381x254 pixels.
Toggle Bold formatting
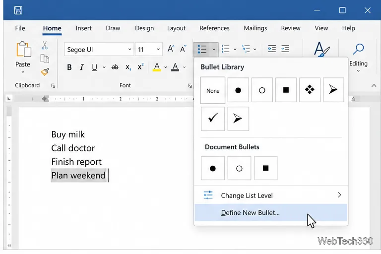click(x=69, y=67)
